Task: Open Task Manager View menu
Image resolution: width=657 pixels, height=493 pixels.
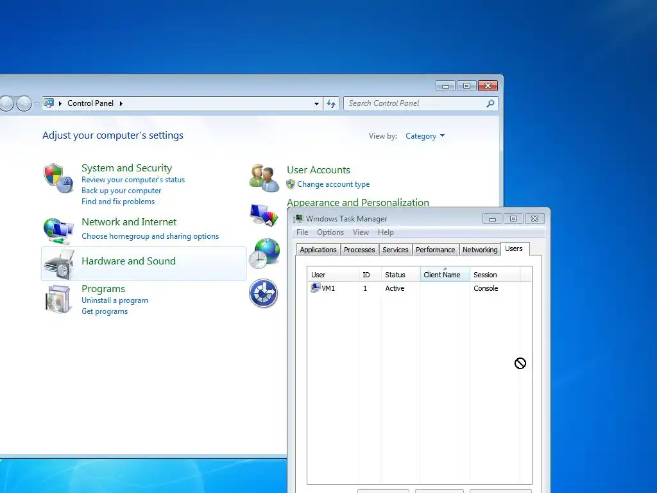Action: [x=361, y=232]
